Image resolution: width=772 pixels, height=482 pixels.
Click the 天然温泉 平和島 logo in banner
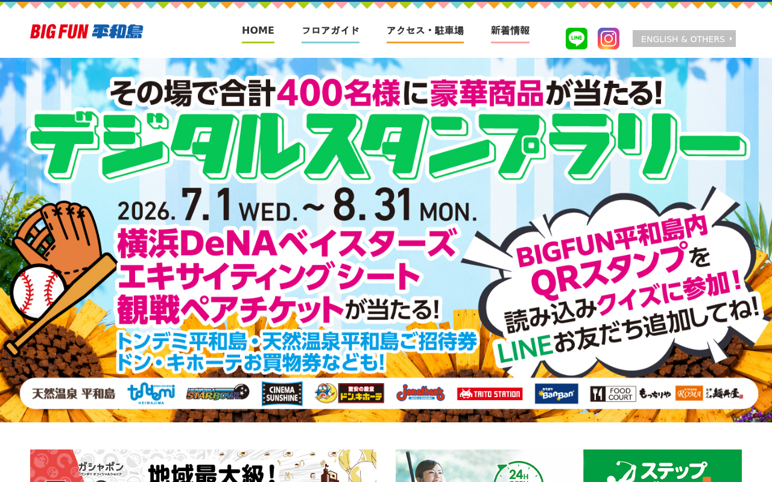(x=74, y=393)
